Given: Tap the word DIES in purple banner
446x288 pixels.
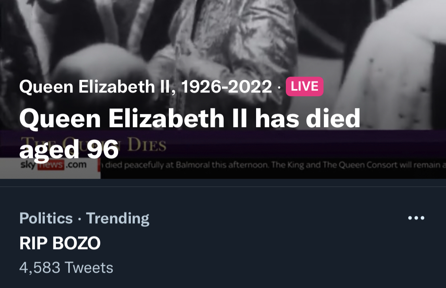Looking at the screenshot, I should tap(147, 146).
